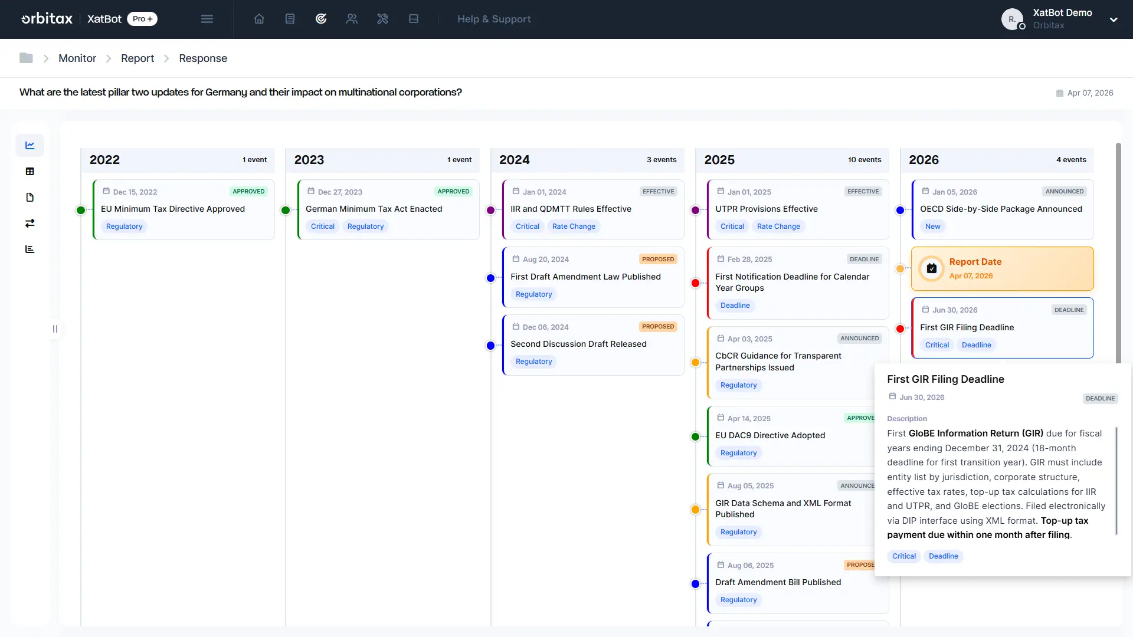Image resolution: width=1133 pixels, height=637 pixels.
Task: Select the target/monitor icon in the toolbar
Action: pos(321,19)
